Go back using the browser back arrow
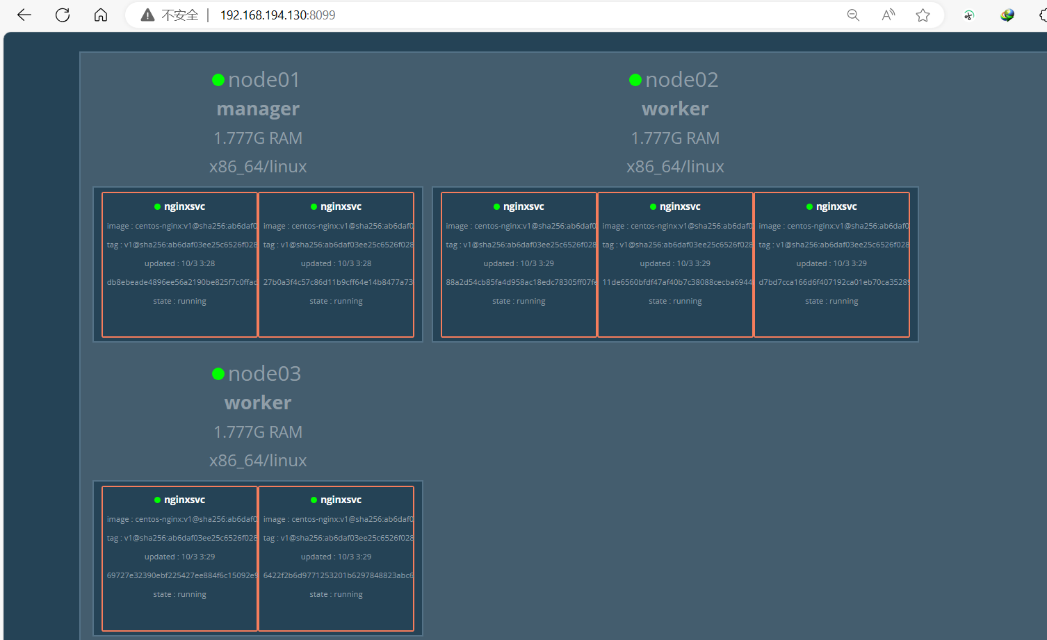 click(x=24, y=15)
